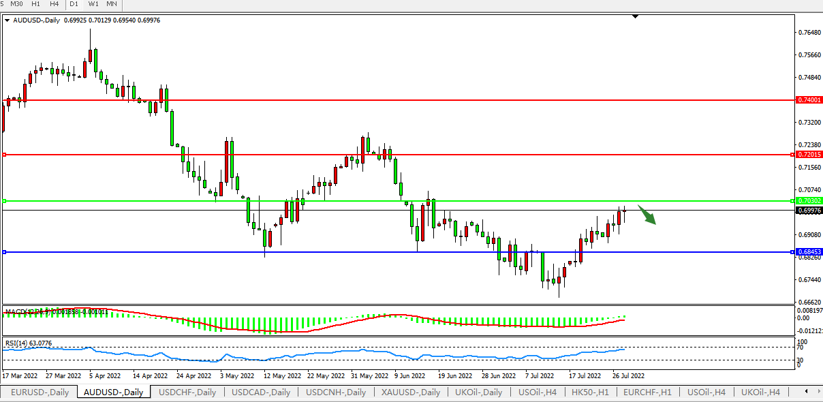Select the green 0.70303 line label
Image resolution: width=823 pixels, height=402 pixels.
(809, 201)
